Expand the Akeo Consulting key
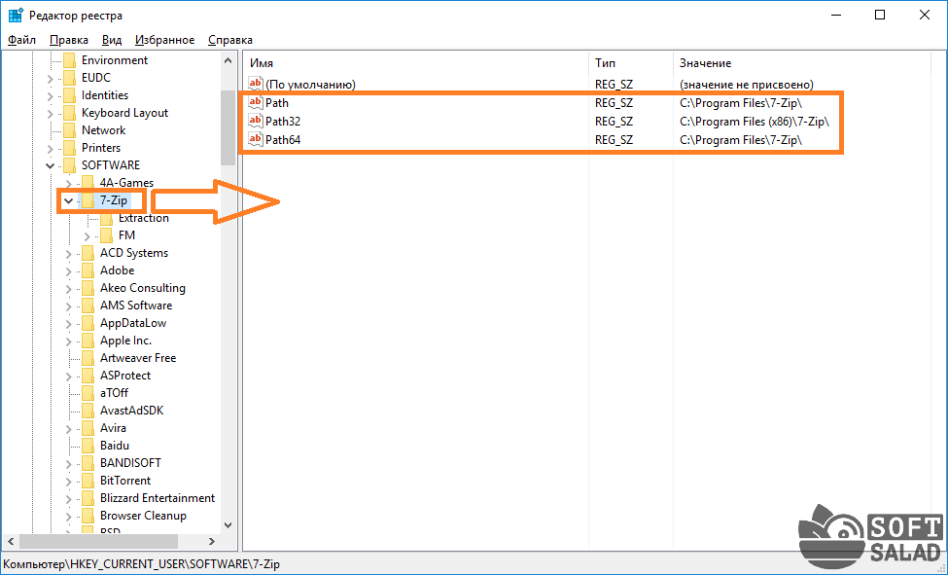 pos(68,289)
